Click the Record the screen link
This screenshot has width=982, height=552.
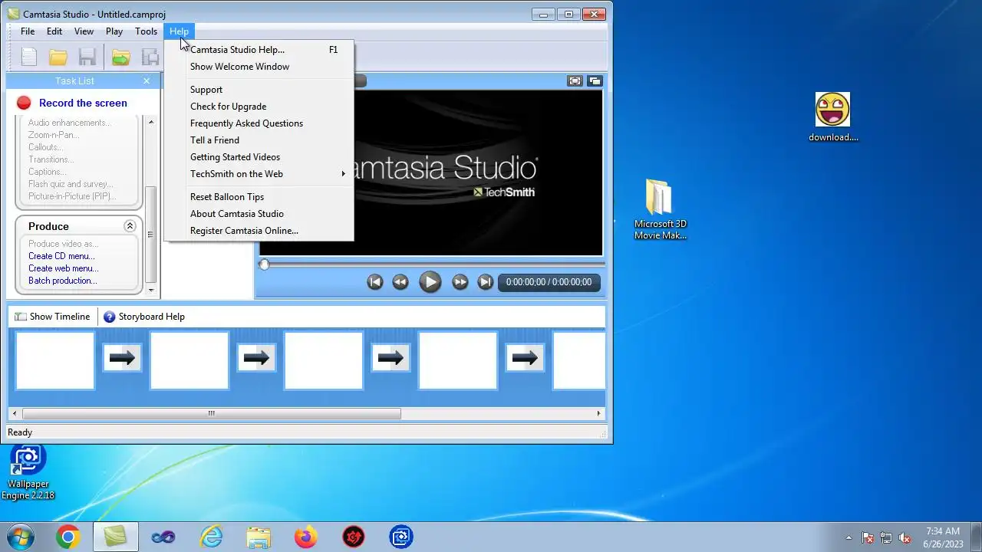tap(83, 103)
